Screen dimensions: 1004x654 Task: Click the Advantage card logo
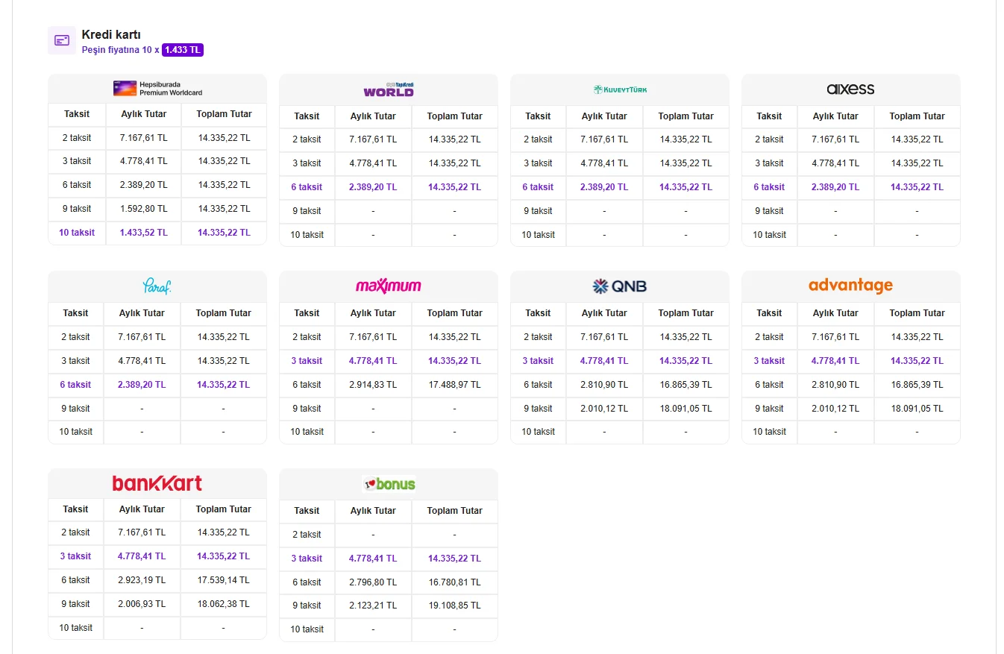(850, 286)
